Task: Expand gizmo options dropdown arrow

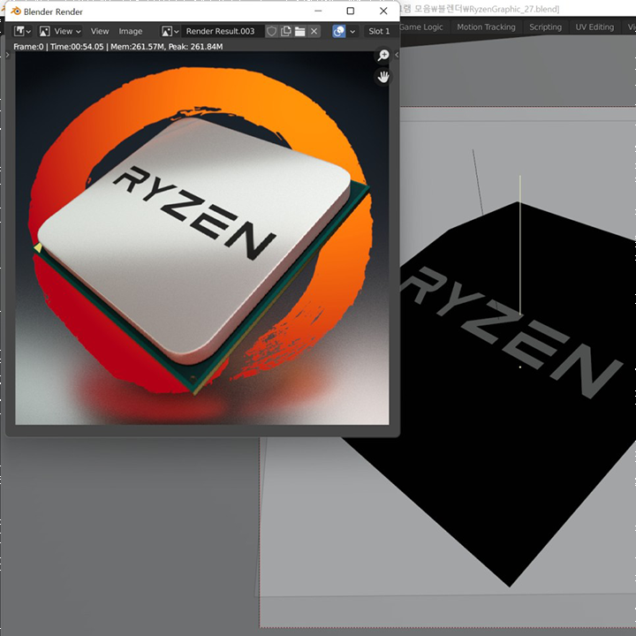Action: tap(352, 31)
